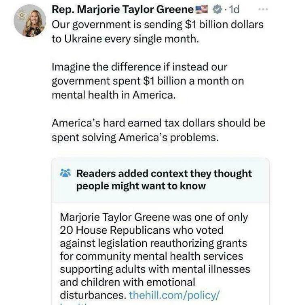Click the Community Notes people icon
The height and width of the screenshot is (305, 283).
click(x=65, y=173)
